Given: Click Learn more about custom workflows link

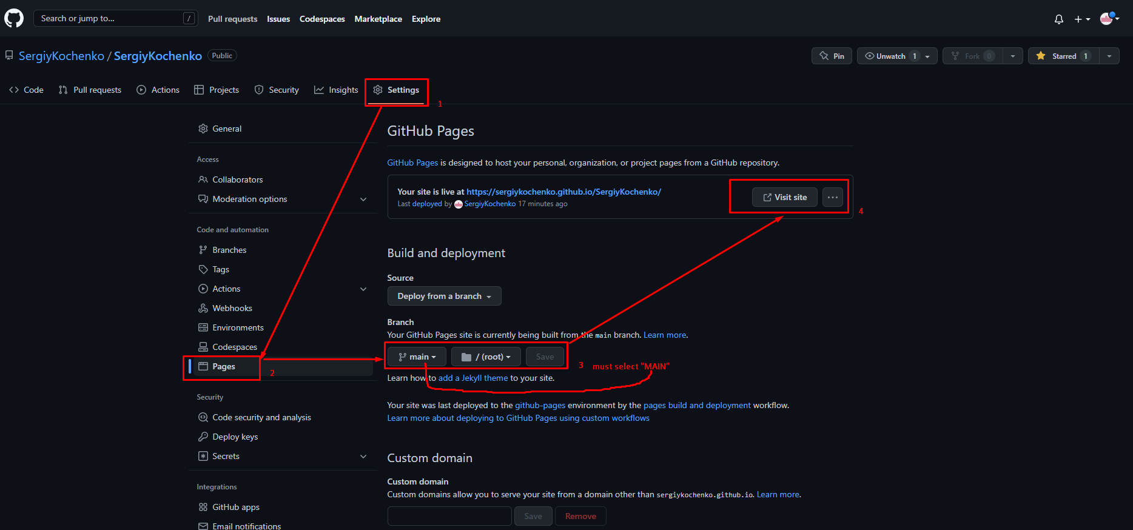Looking at the screenshot, I should pyautogui.click(x=519, y=418).
